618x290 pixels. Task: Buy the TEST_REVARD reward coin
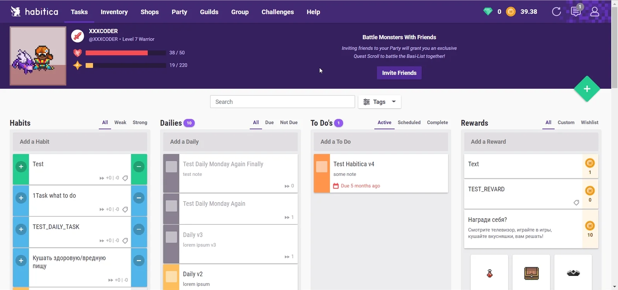click(590, 194)
